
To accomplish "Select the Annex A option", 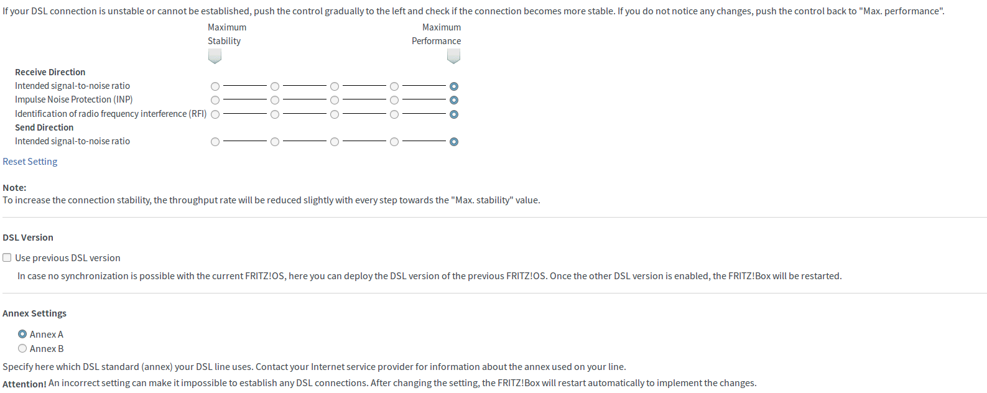I will point(22,334).
